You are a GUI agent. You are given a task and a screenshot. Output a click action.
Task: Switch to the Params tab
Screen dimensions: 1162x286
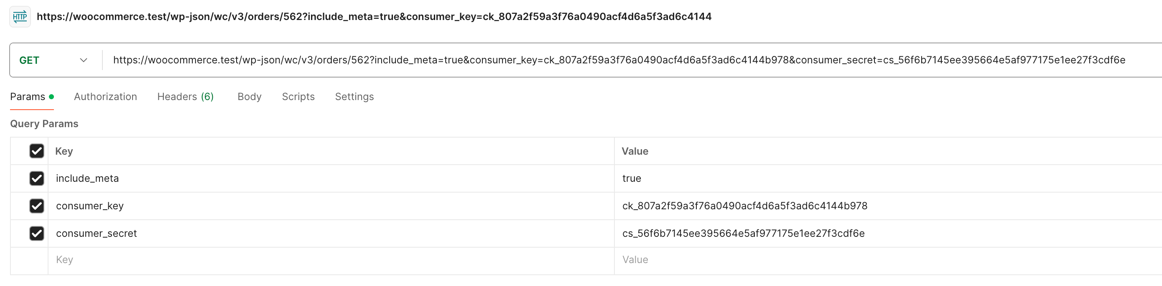click(x=28, y=97)
